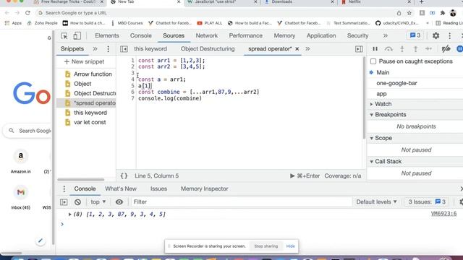Click the issues counter badge in DevTools toolbar
The image size is (463, 260).
click(x=415, y=35)
